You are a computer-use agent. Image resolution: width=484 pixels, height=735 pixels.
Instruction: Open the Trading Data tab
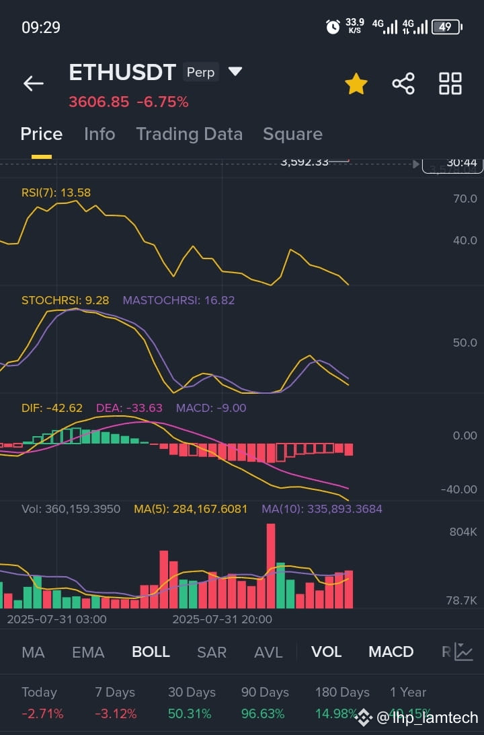click(190, 134)
